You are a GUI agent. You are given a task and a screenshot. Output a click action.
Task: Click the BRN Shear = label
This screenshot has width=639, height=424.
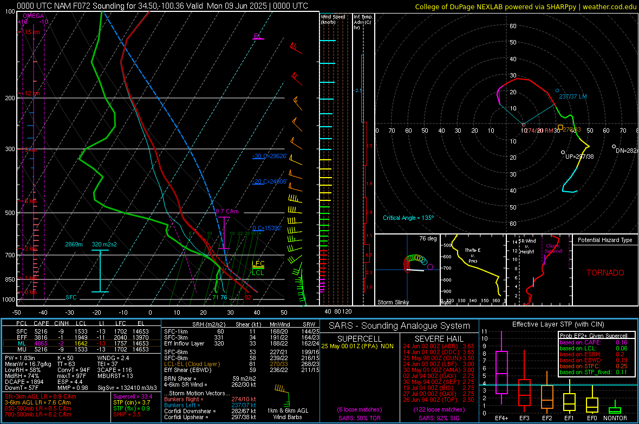tap(180, 379)
